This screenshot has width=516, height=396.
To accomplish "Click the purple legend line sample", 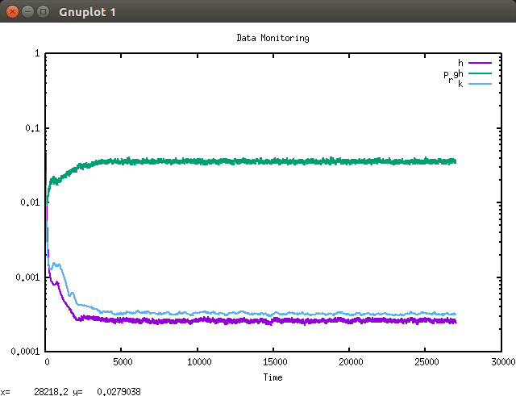I will pyautogui.click(x=480, y=63).
